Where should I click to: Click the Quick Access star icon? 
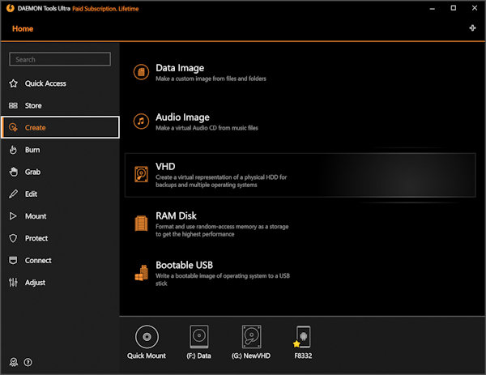[13, 83]
